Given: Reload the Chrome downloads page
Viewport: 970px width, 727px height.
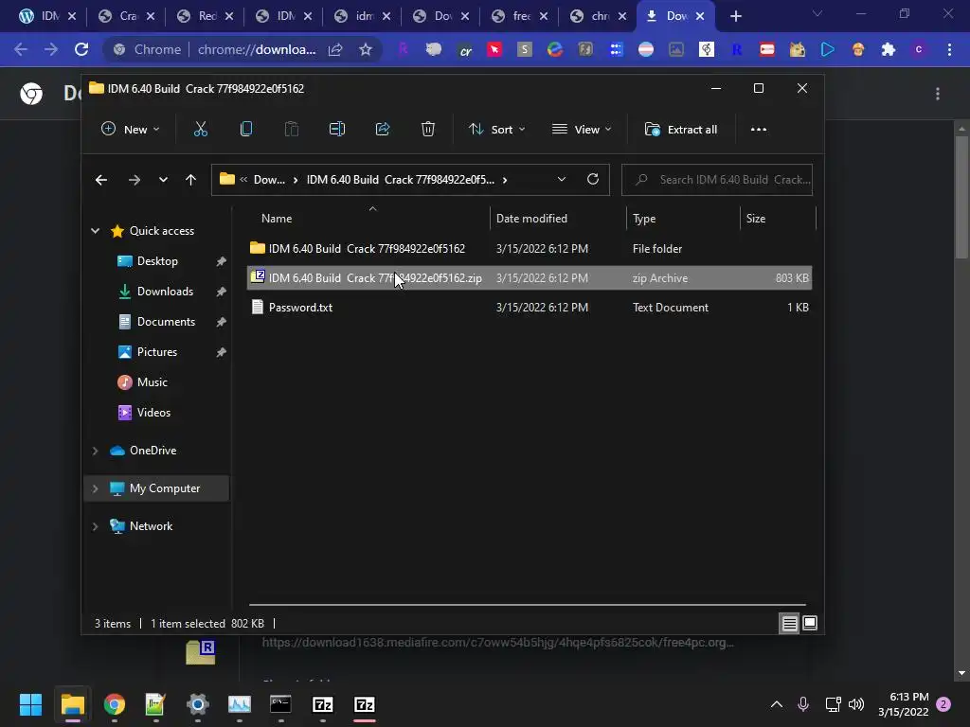Looking at the screenshot, I should click(81, 49).
